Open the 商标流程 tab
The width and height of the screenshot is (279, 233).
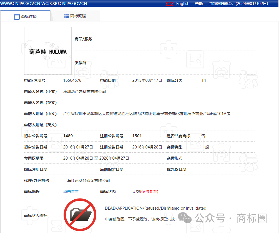coord(78,16)
